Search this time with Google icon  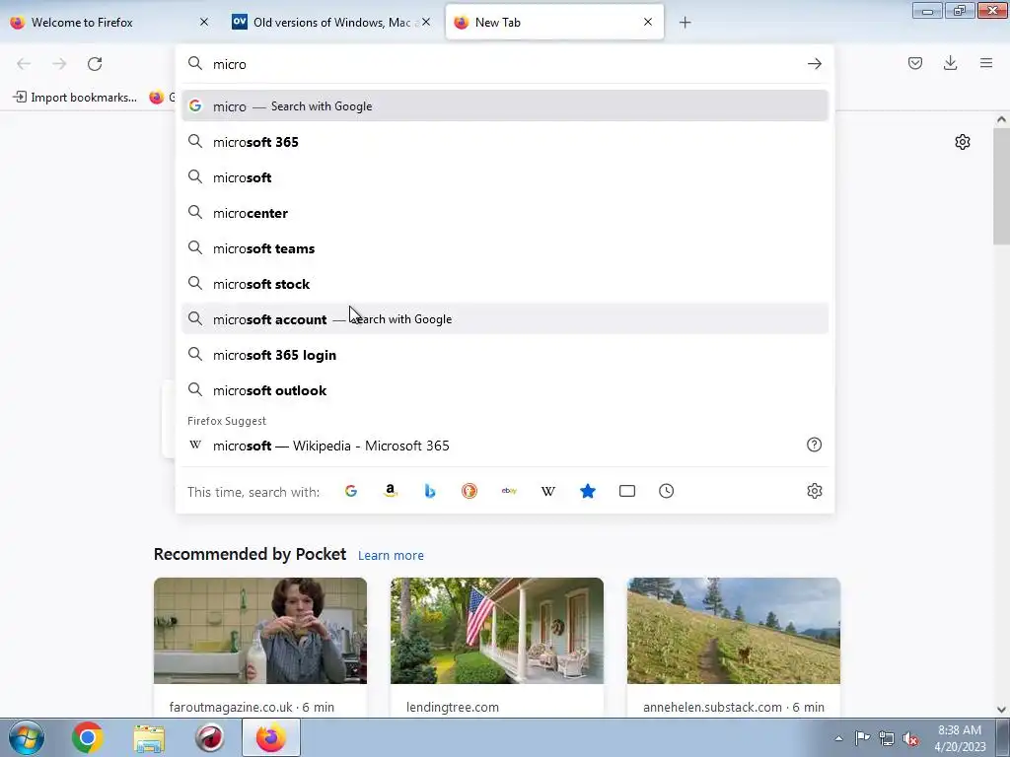tap(351, 491)
